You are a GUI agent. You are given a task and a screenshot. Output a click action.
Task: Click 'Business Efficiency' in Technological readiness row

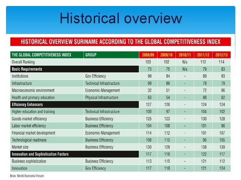[99, 140]
